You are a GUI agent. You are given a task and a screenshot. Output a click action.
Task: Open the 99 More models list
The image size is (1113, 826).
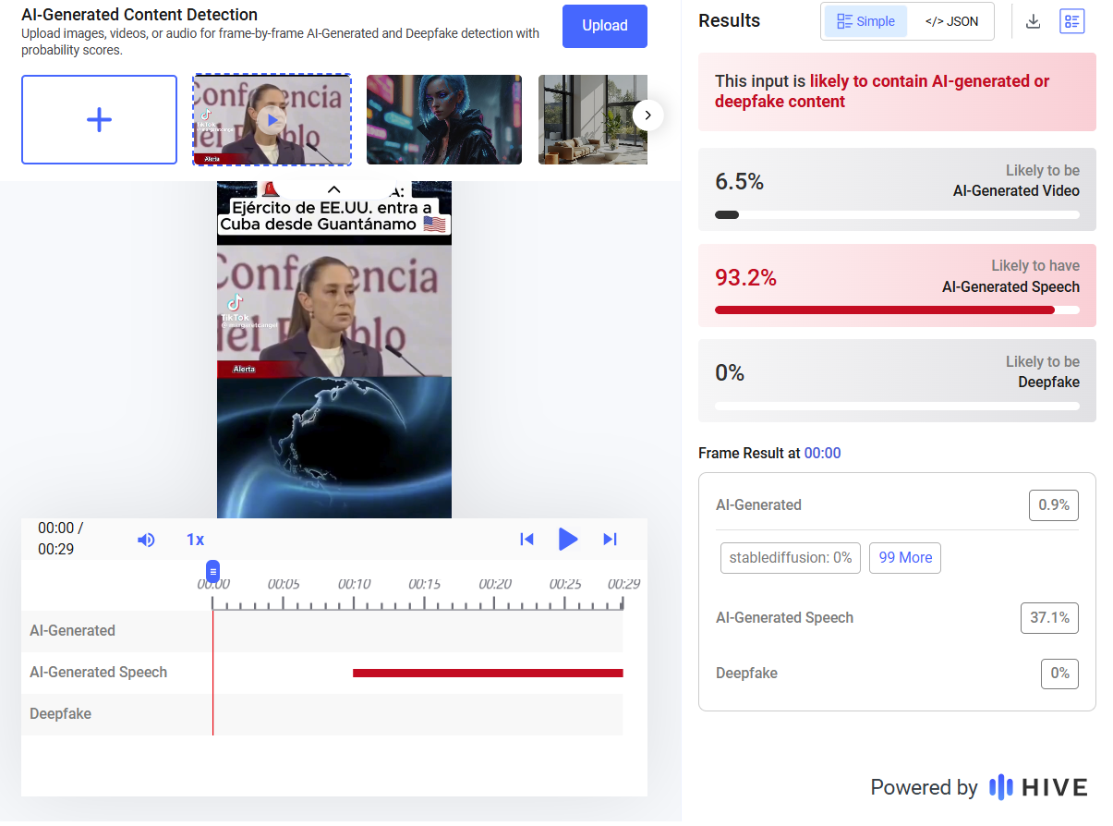(905, 558)
